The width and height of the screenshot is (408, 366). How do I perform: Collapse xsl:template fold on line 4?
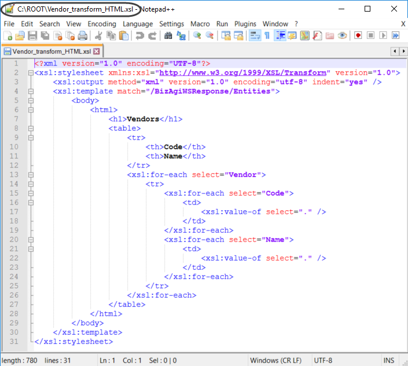[31, 91]
